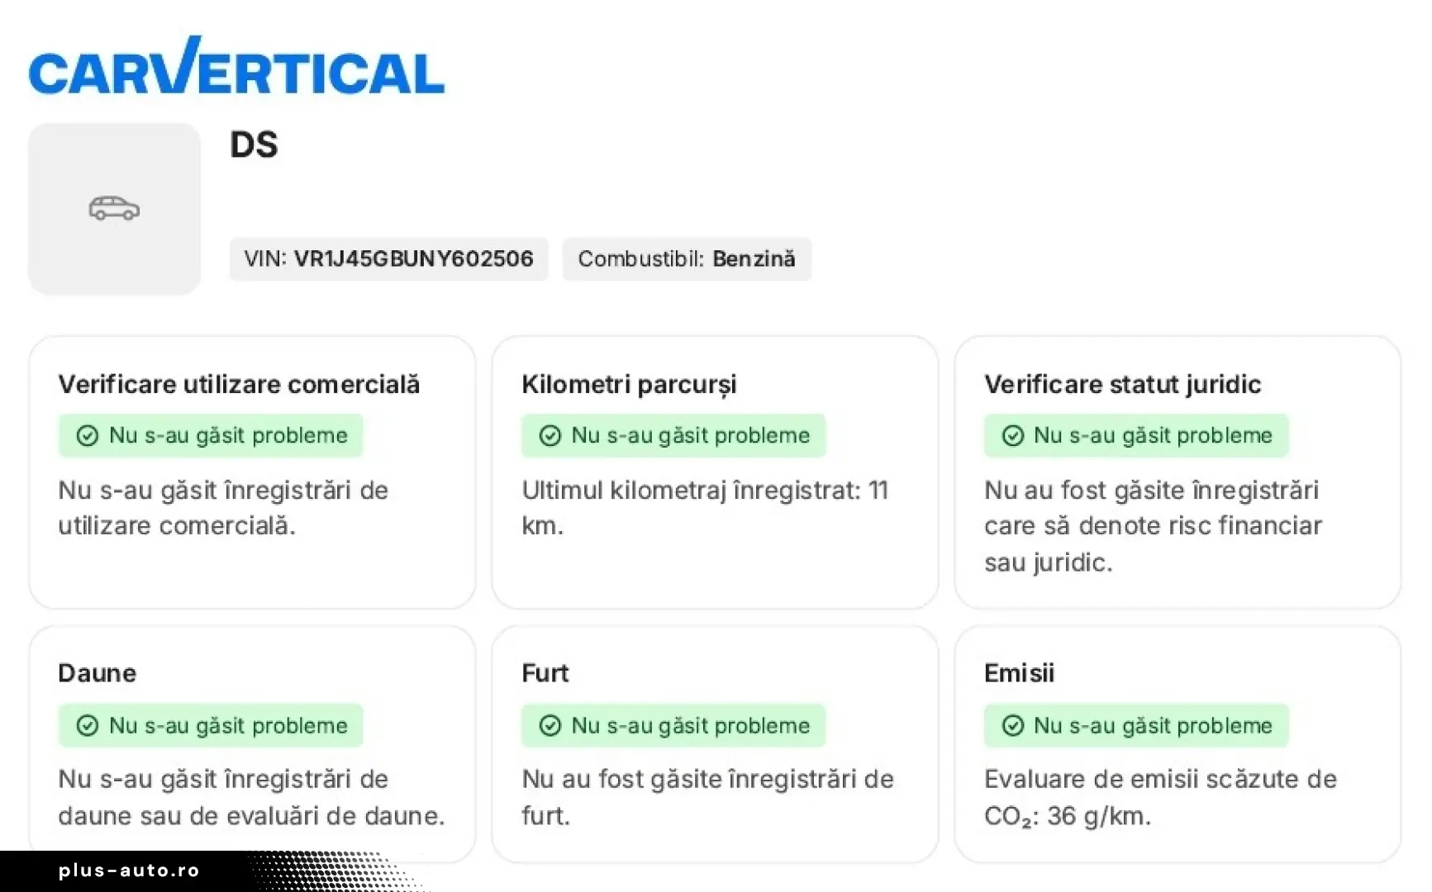The height and width of the screenshot is (892, 1432).
Task: Click the checkmark icon under Kilometri parcurși
Action: pyautogui.click(x=549, y=436)
